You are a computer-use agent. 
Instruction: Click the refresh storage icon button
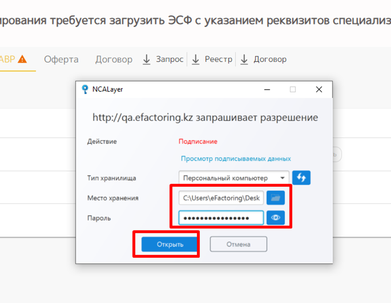click(301, 178)
